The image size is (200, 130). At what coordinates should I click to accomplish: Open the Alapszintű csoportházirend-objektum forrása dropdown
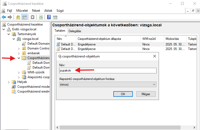(x=108, y=84)
